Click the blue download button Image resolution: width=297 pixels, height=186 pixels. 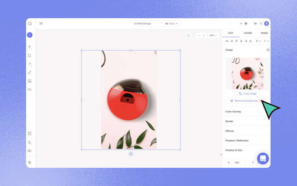point(267,23)
